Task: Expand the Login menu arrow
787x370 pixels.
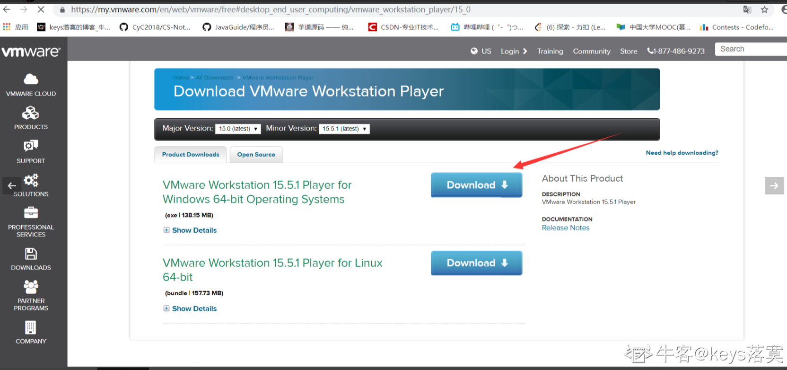Action: [x=525, y=51]
